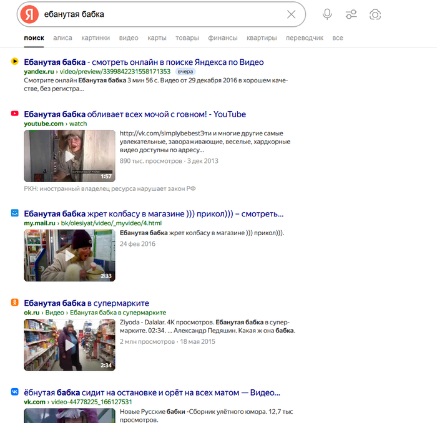The width and height of the screenshot is (437, 423).
Task: Switch to the 'видео' tab
Action: point(129,38)
